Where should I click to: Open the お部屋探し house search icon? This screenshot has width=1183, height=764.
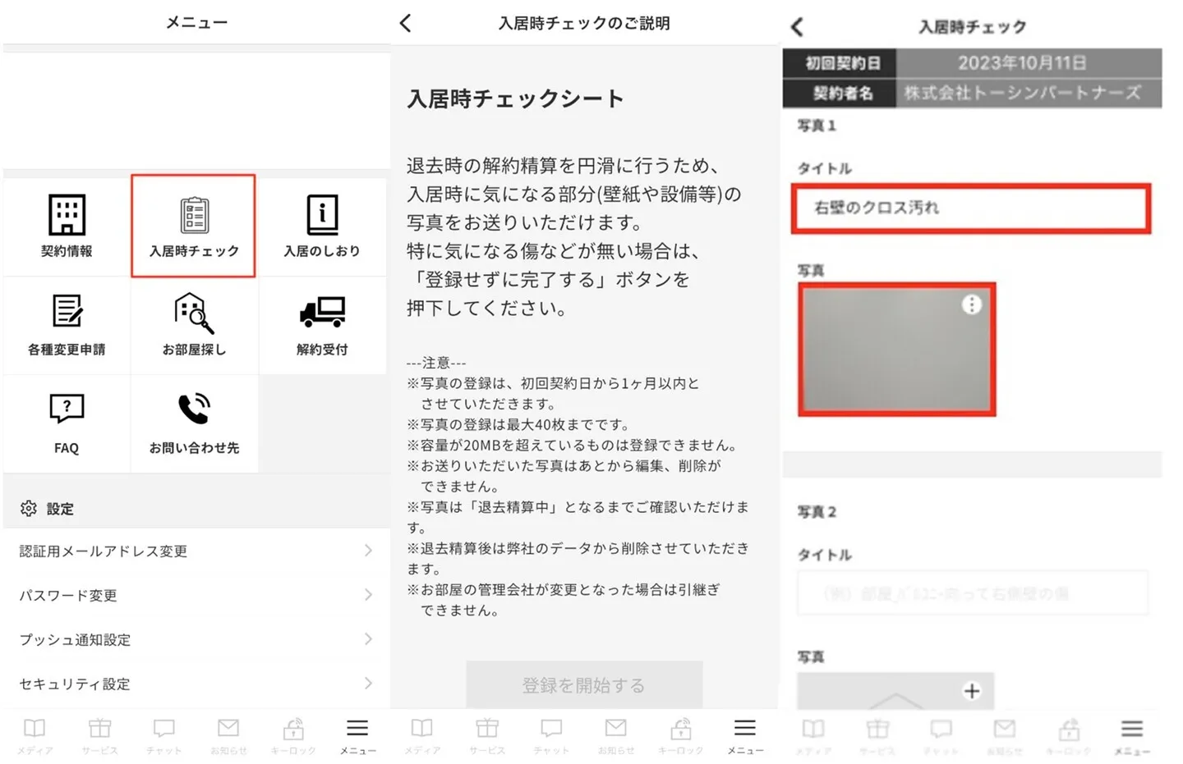(194, 313)
